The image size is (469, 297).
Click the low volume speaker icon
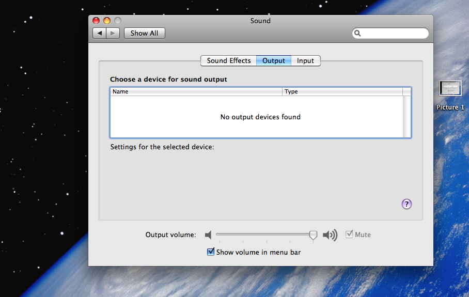pos(208,235)
